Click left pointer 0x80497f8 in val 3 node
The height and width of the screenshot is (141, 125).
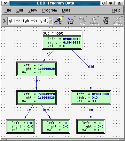tap(46, 94)
